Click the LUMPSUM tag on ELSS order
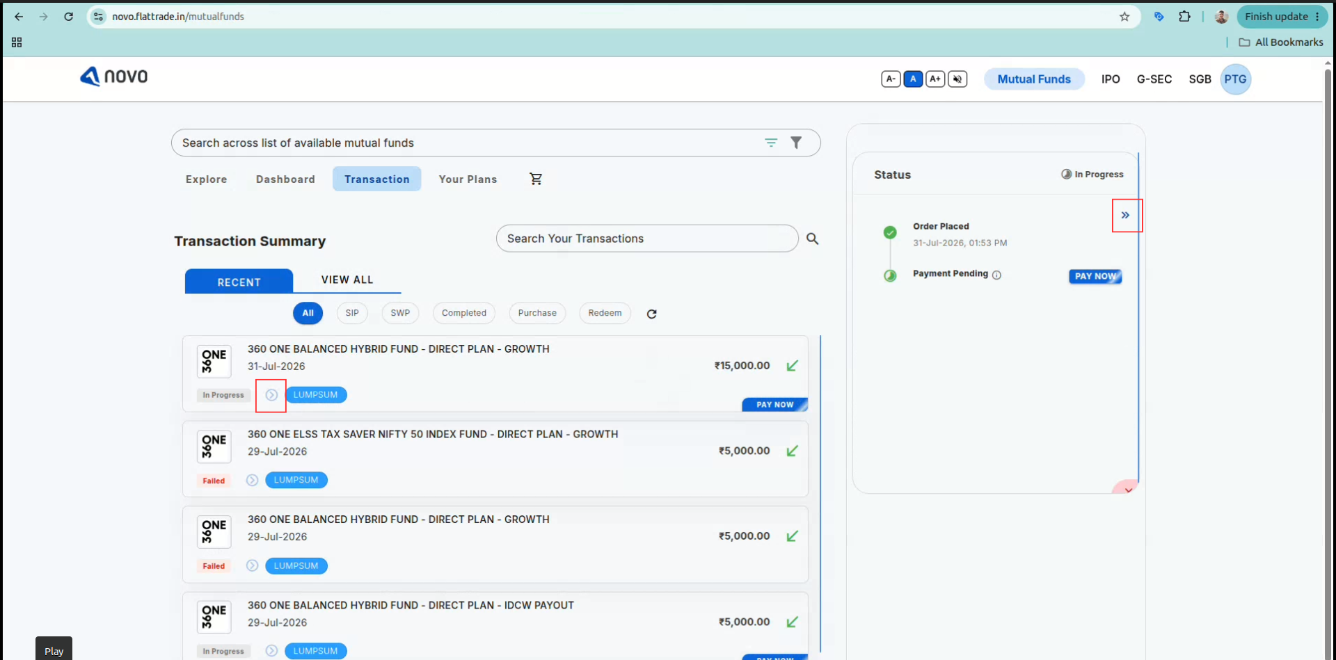Viewport: 1336px width, 660px height. coord(296,480)
